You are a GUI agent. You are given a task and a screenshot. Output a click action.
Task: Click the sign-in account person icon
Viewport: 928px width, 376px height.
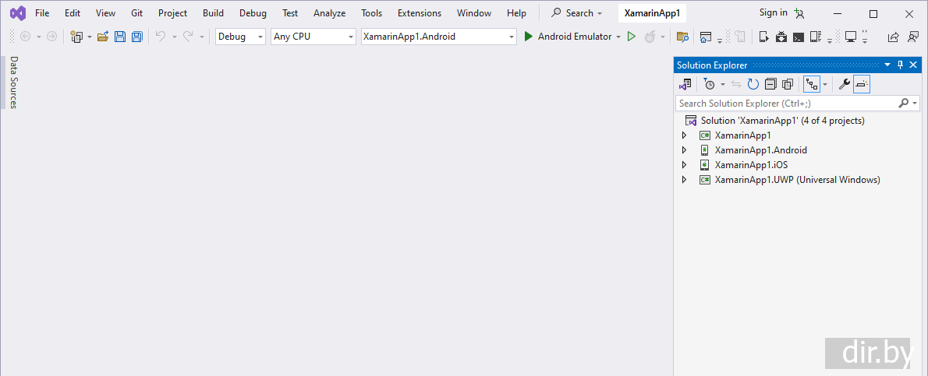tap(799, 13)
